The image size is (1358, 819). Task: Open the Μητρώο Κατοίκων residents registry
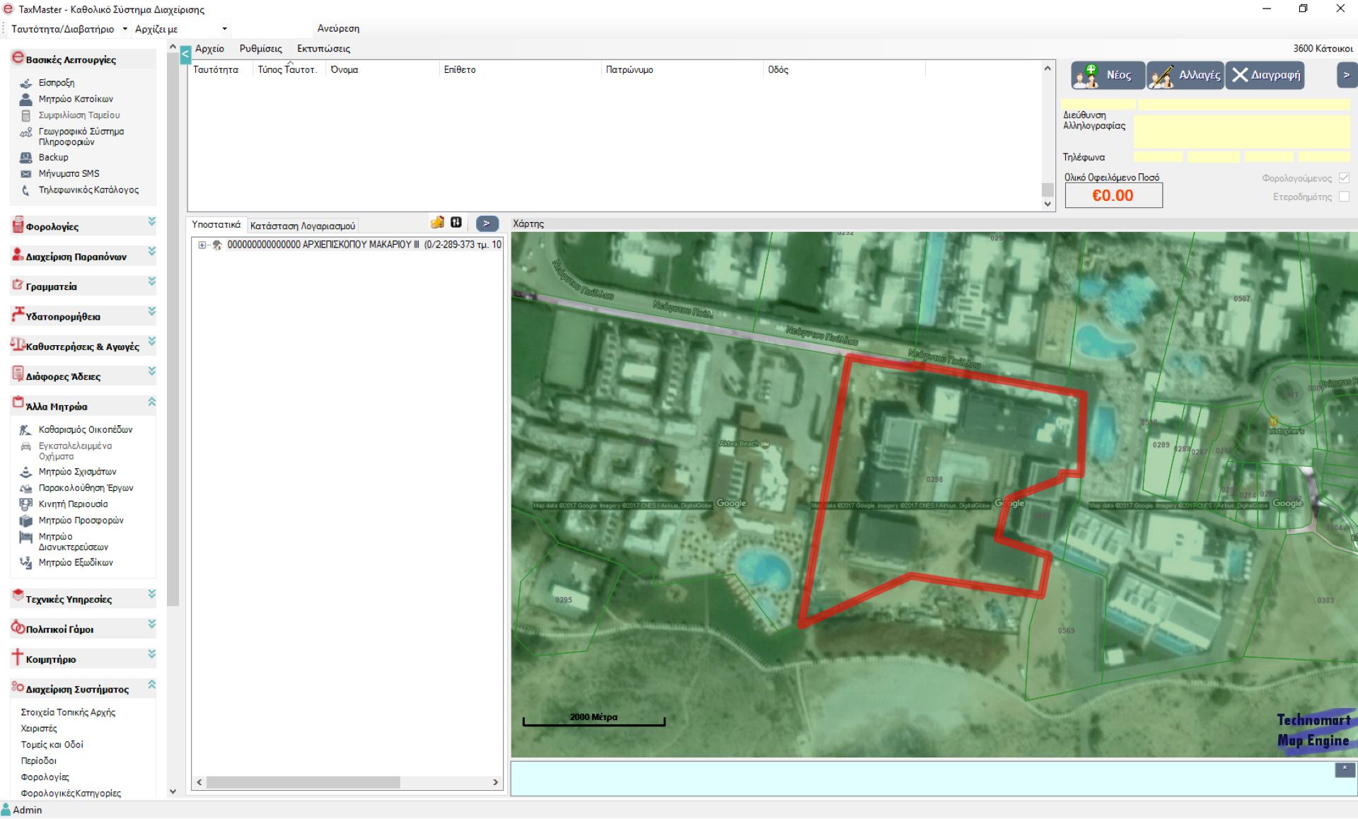tap(75, 99)
